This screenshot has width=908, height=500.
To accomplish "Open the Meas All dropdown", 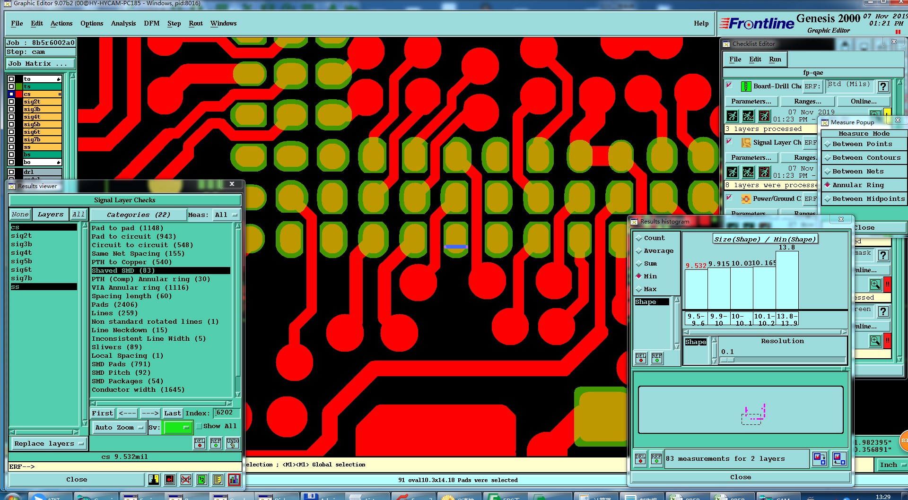I will [226, 215].
